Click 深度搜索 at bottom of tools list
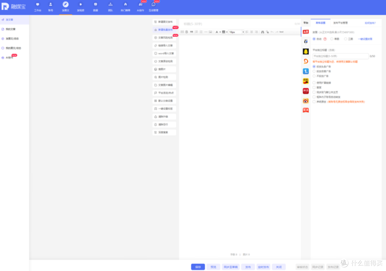The height and width of the screenshot is (271, 386). click(x=164, y=132)
